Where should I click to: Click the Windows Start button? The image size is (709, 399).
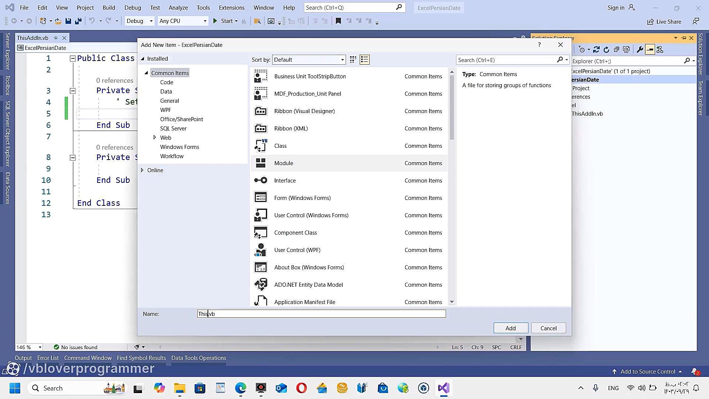(15, 388)
